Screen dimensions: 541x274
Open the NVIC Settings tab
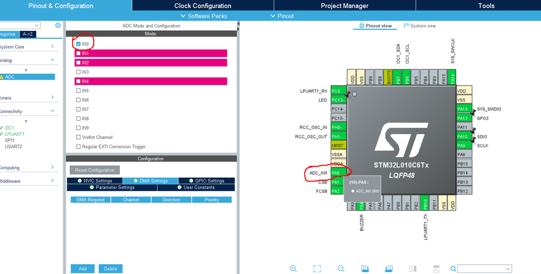[95, 180]
